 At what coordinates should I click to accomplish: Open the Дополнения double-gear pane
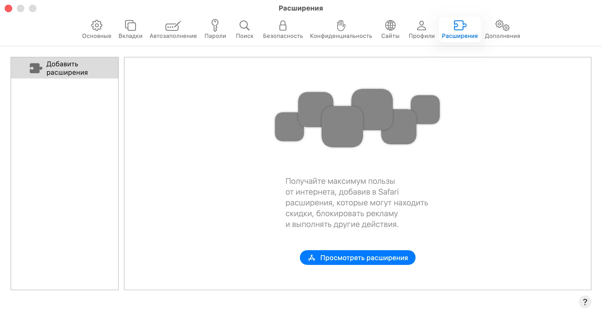(502, 29)
